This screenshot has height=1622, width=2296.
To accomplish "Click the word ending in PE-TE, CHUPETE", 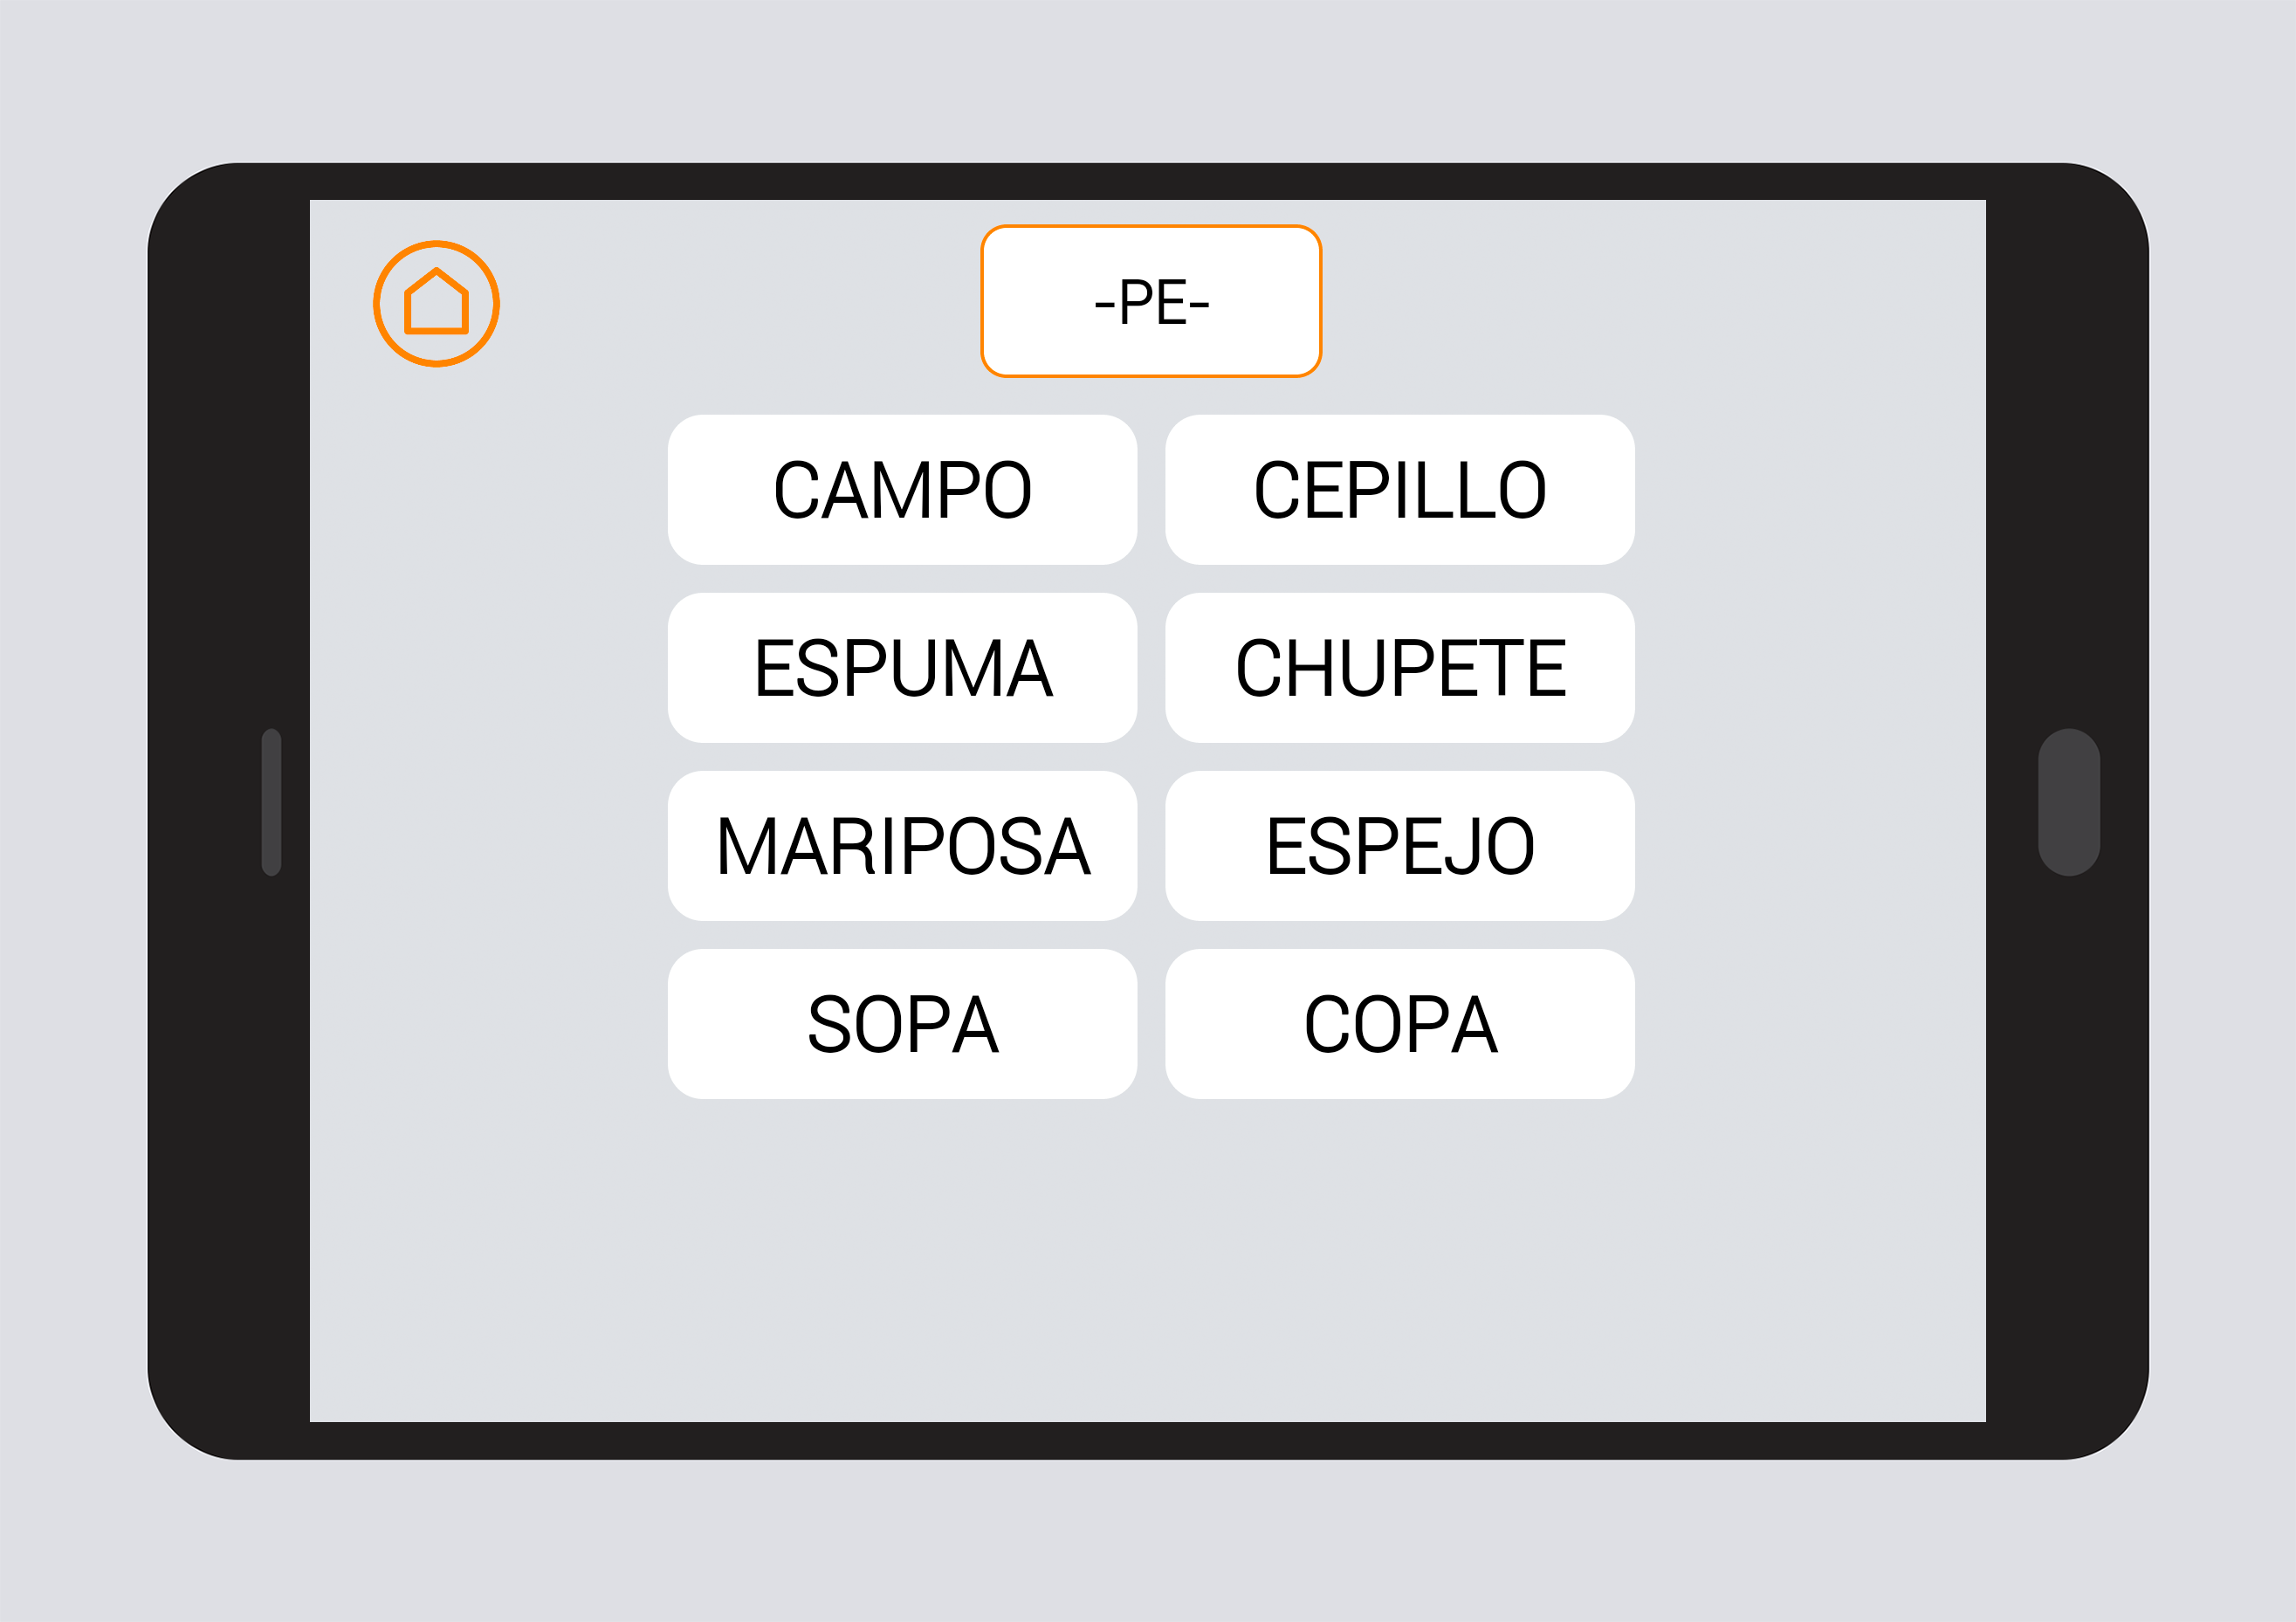I will click(x=1399, y=668).
